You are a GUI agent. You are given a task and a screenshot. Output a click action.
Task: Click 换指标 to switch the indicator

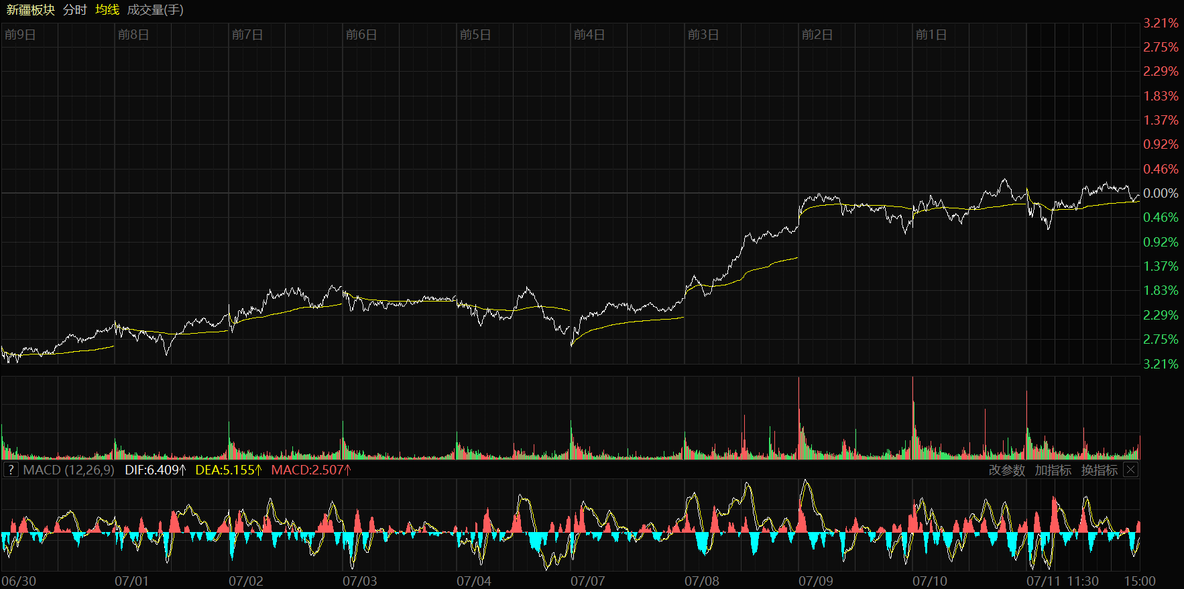pyautogui.click(x=1099, y=470)
